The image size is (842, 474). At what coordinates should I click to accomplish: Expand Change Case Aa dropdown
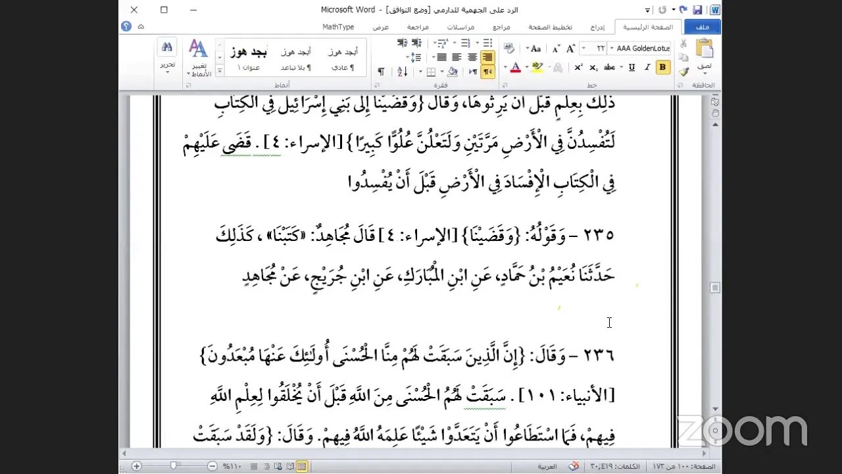(528, 49)
